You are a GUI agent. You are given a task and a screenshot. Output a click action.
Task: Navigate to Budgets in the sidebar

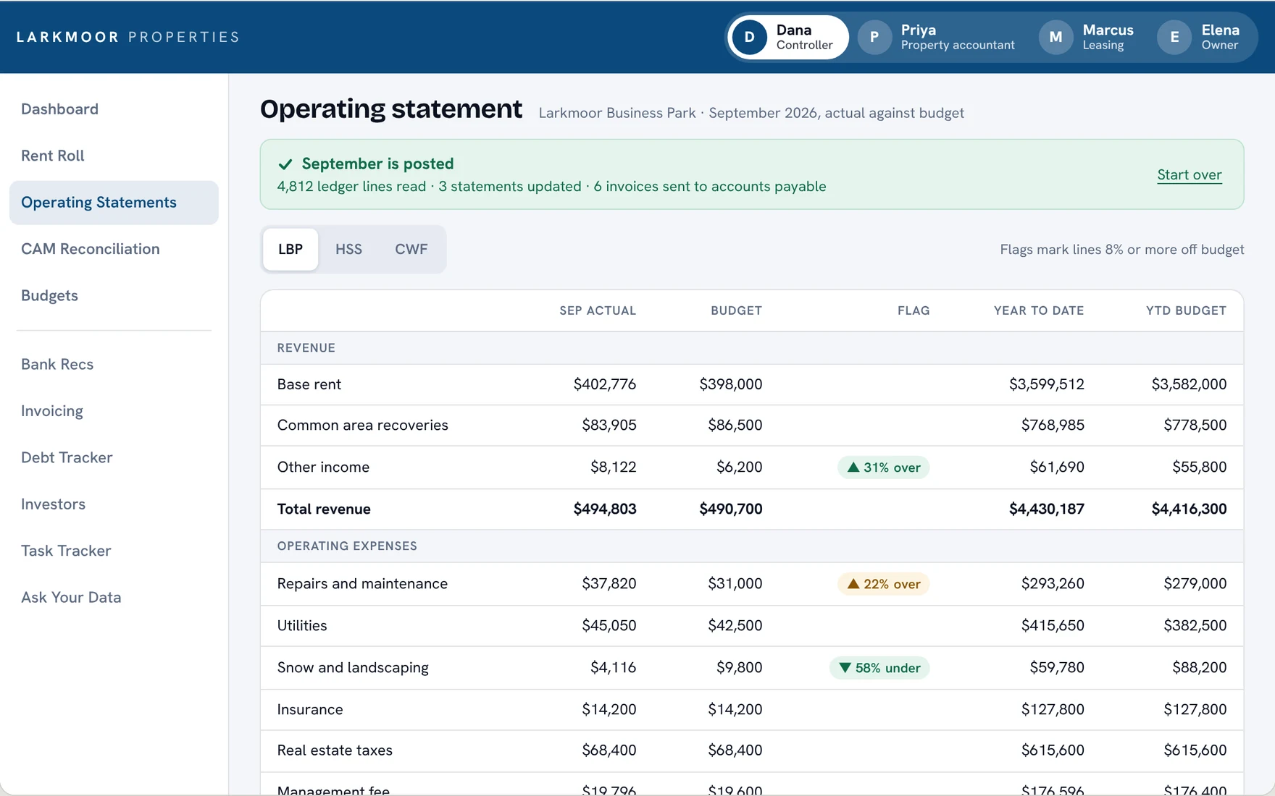(x=49, y=296)
